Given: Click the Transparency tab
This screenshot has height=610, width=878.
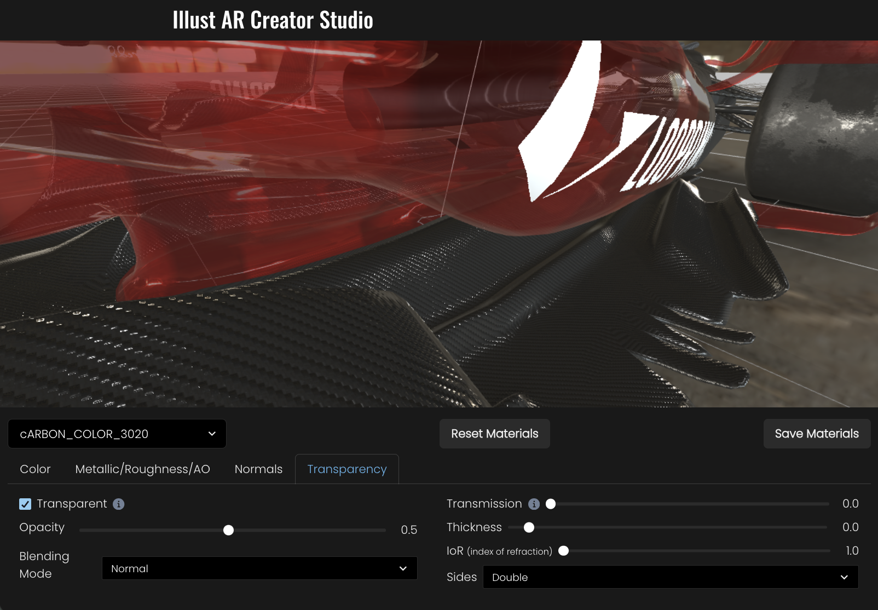Looking at the screenshot, I should coord(346,469).
